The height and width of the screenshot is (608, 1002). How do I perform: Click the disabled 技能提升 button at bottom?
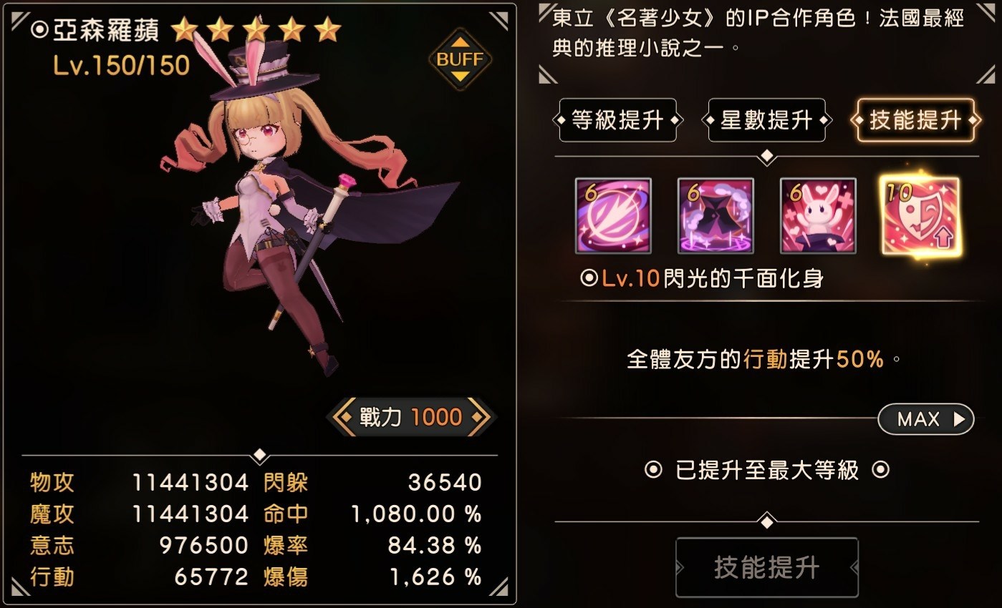coord(766,568)
